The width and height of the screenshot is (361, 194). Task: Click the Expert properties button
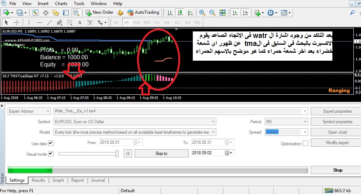coord(337,111)
